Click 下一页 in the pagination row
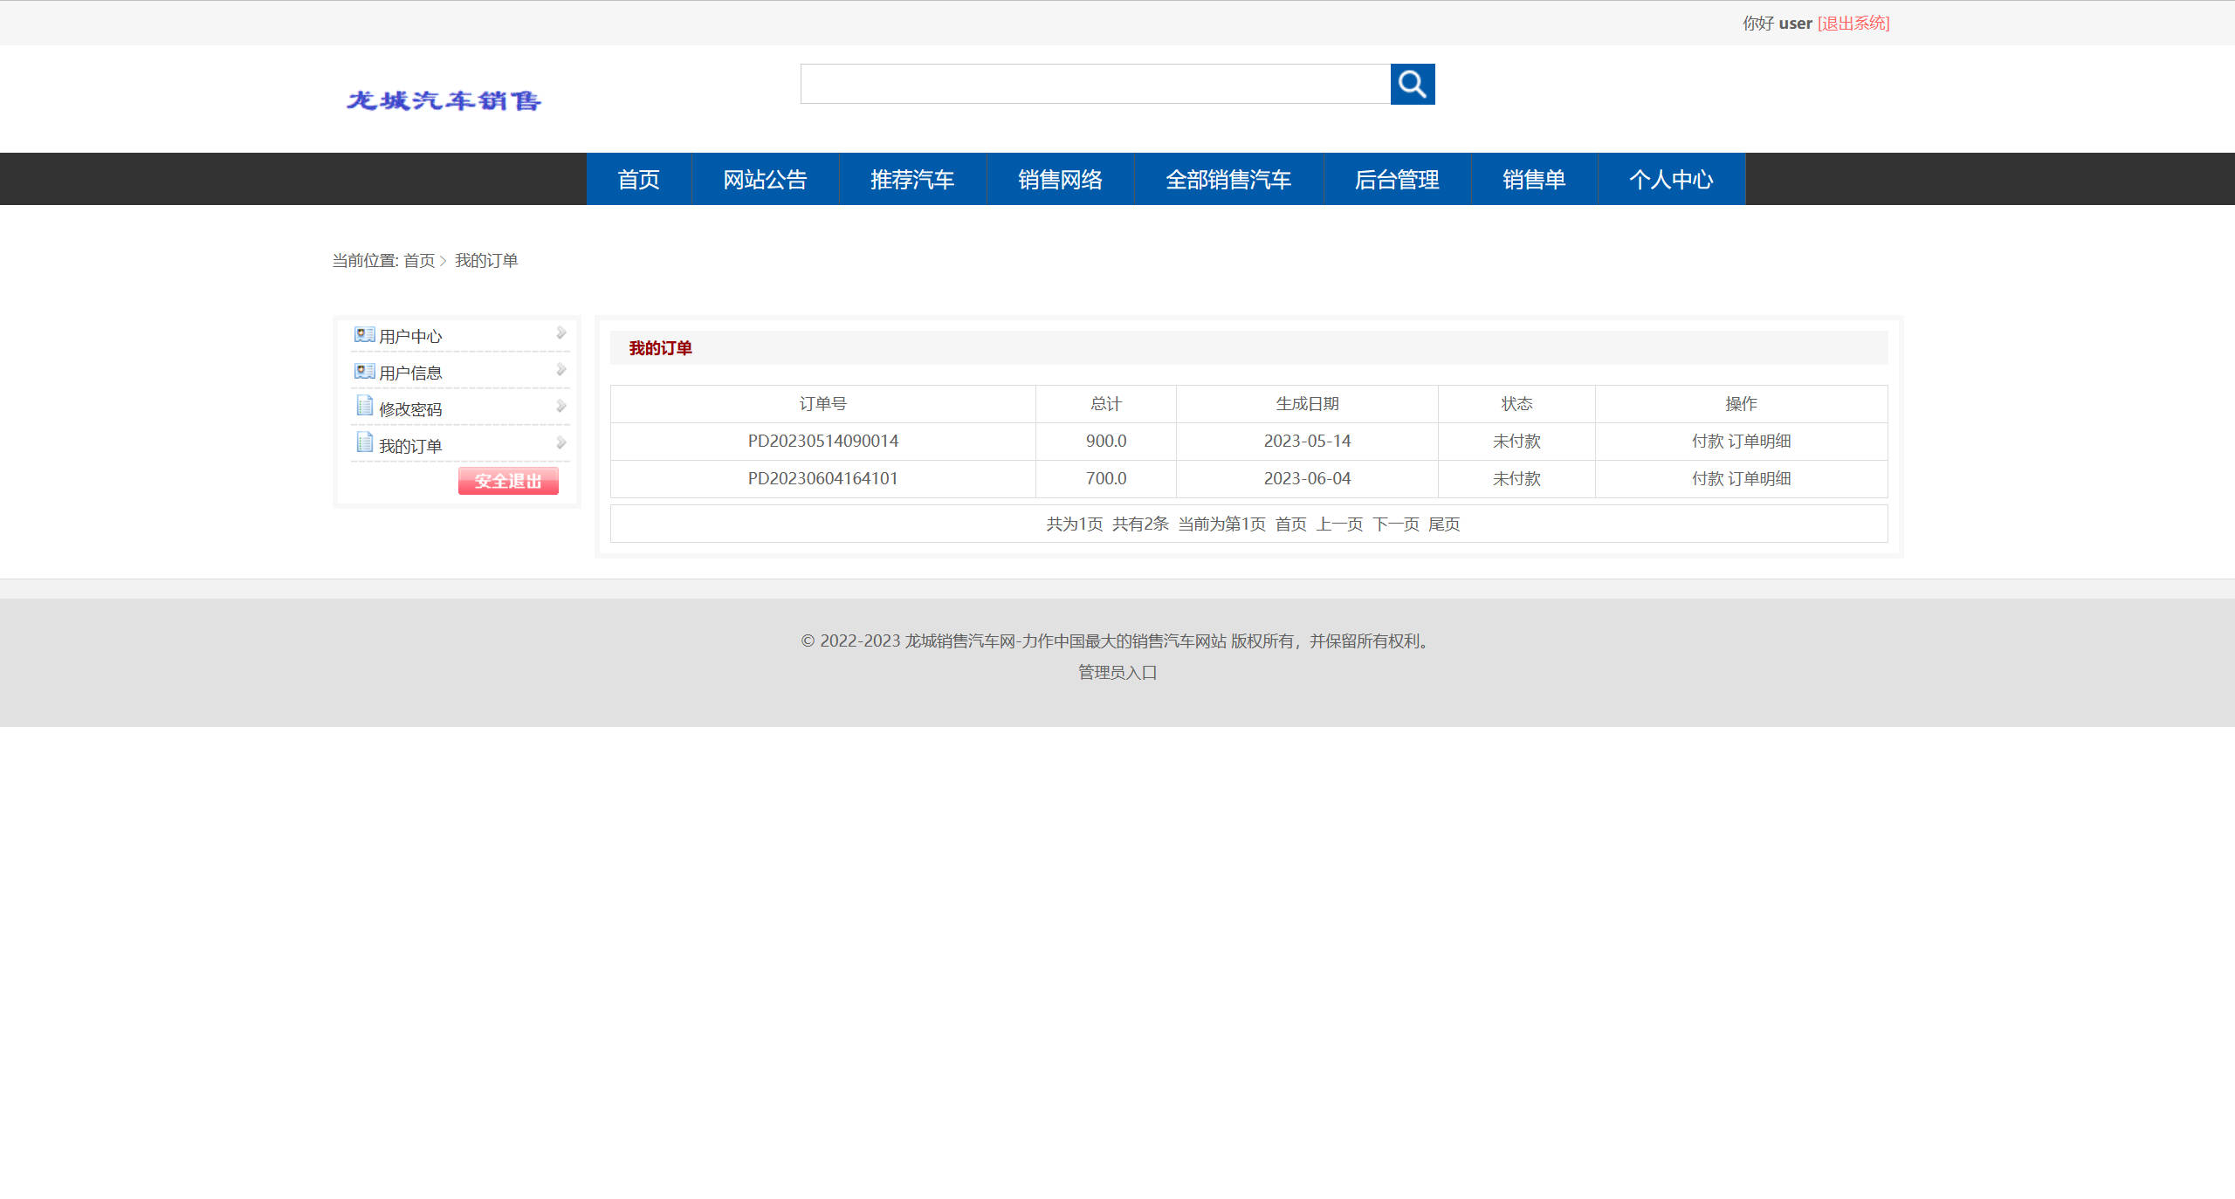The width and height of the screenshot is (2235, 1199). [x=1395, y=524]
